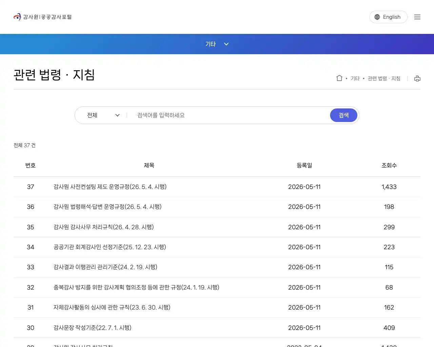The image size is (434, 347).
Task: Open 감사원 법령해석·답변 운영규정 post
Action: (107, 207)
